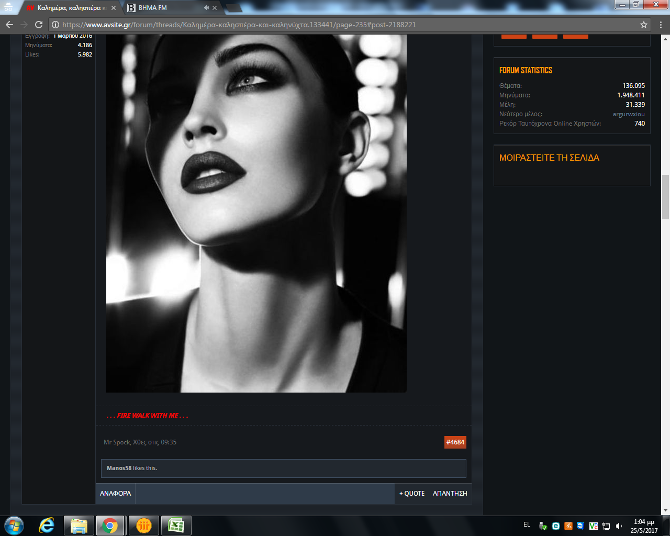Open the post number #4684 permalink
The width and height of the screenshot is (670, 536).
[x=455, y=442]
